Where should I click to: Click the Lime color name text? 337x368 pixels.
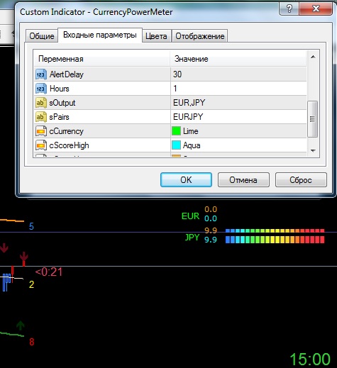point(191,131)
